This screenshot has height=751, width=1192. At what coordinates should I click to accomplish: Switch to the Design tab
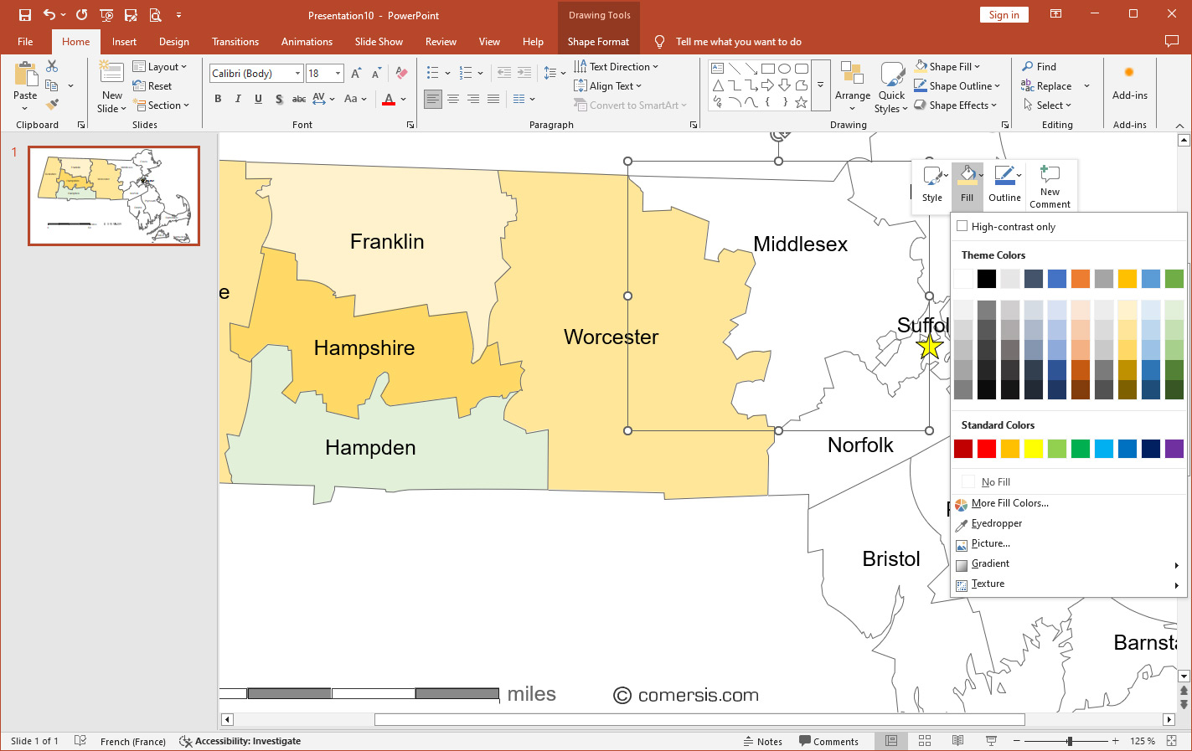[x=173, y=42]
